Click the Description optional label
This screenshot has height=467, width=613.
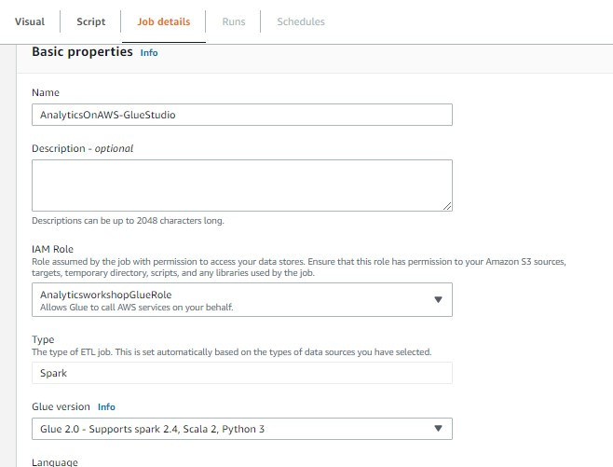pyautogui.click(x=82, y=148)
